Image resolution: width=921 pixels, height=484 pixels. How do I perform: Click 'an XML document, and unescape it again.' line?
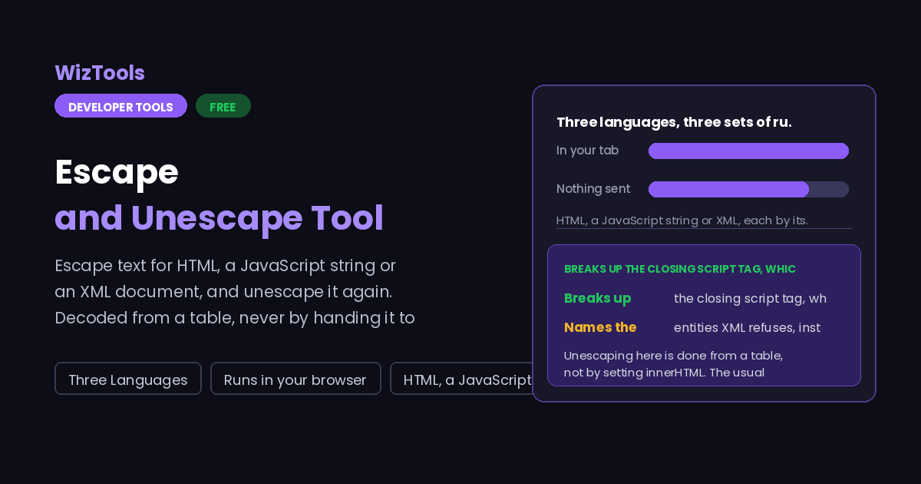(x=223, y=292)
